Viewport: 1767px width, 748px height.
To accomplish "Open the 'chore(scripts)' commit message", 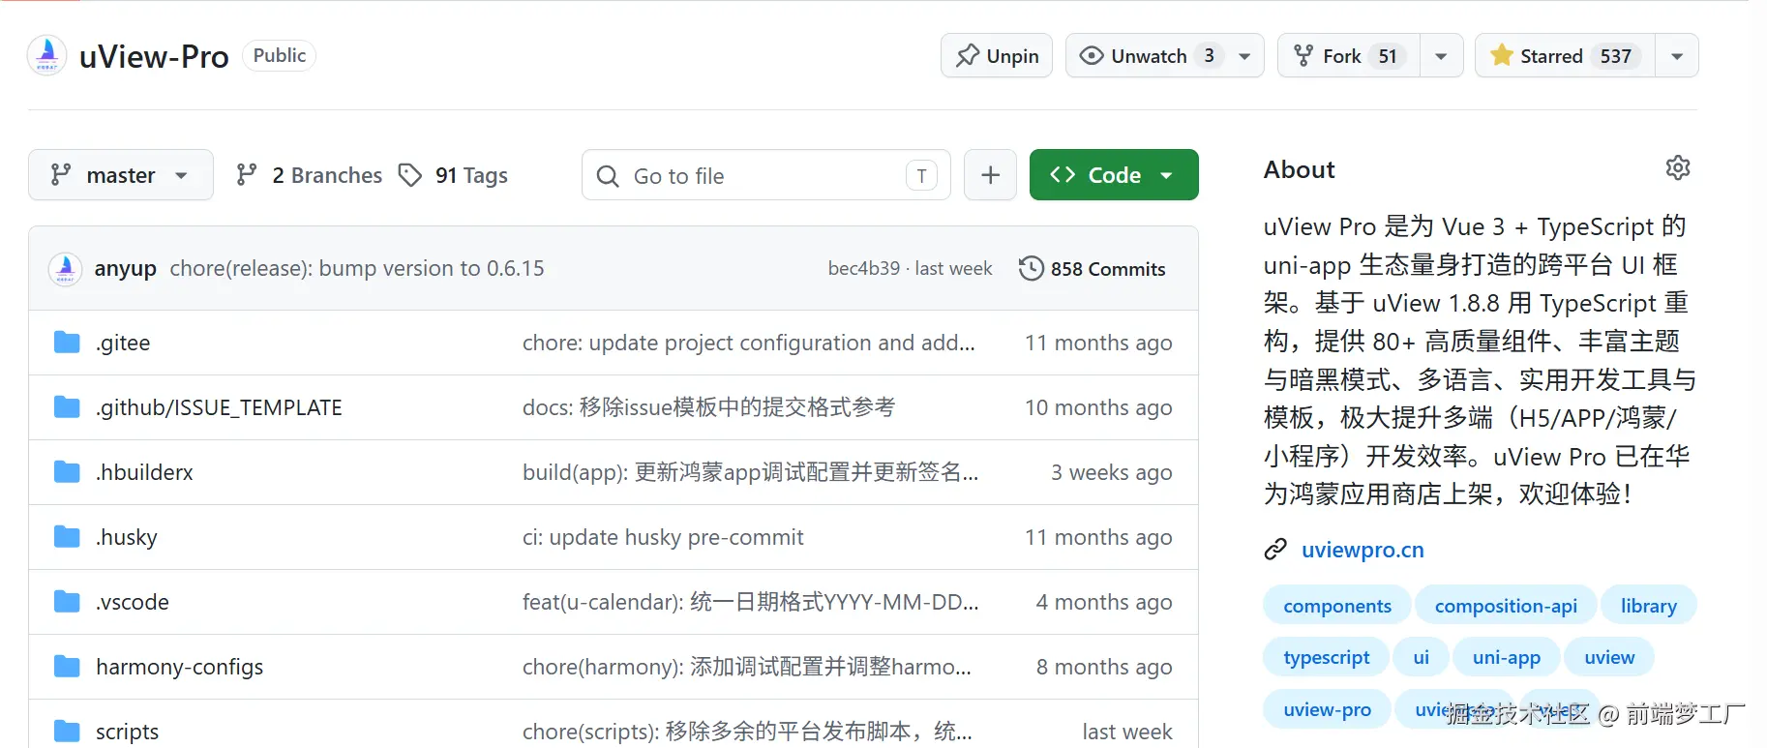I will pyautogui.click(x=748, y=732).
